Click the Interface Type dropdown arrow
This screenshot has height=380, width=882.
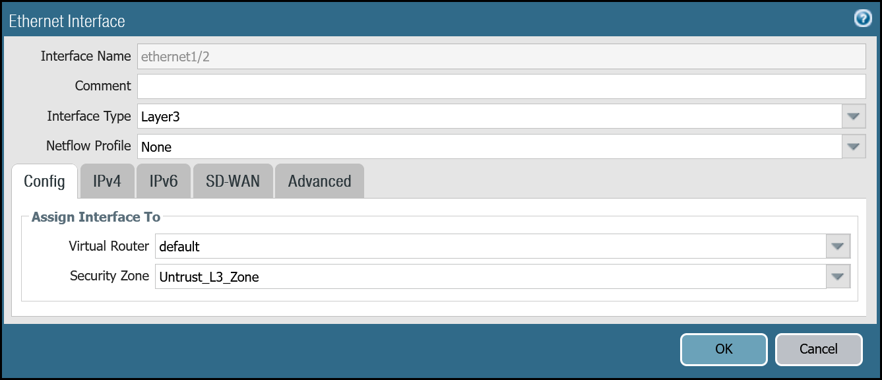854,117
